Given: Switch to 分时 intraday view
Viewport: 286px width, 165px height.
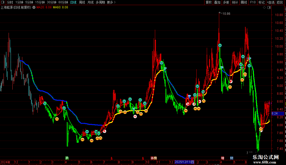Looking at the screenshot, I should tap(10, 2).
